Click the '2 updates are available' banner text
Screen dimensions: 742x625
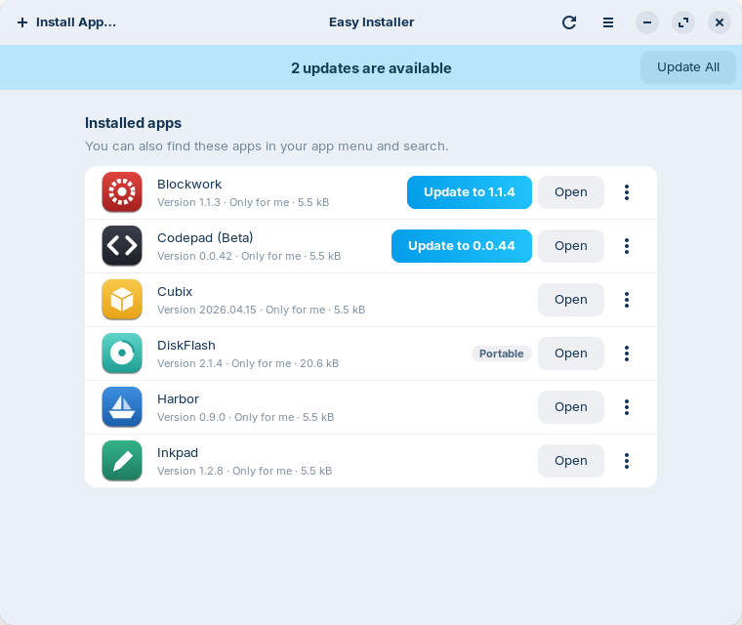[x=371, y=68]
